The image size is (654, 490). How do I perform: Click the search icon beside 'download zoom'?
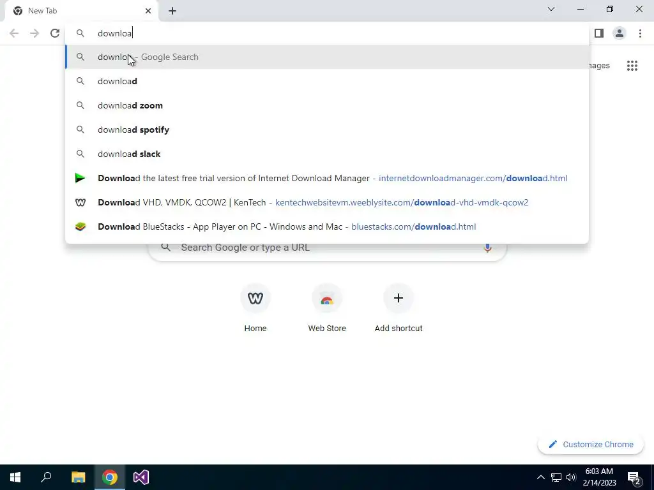point(80,105)
